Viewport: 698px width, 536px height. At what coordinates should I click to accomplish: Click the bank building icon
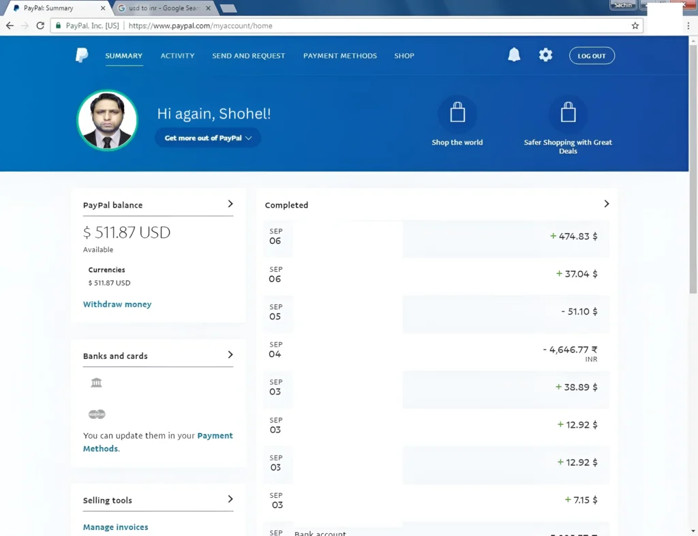pyautogui.click(x=96, y=383)
